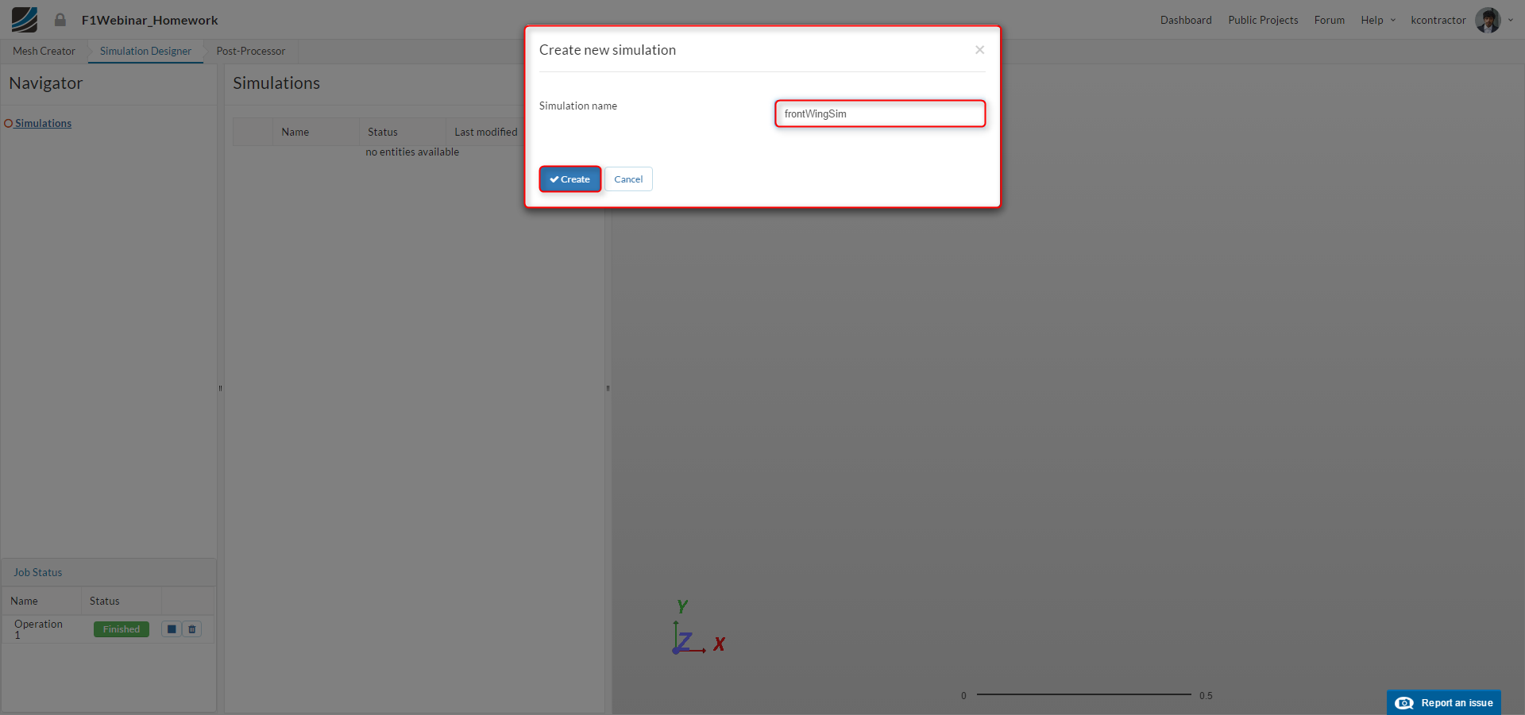The height and width of the screenshot is (715, 1525).
Task: Open the kcontractor username link
Action: 1438,20
